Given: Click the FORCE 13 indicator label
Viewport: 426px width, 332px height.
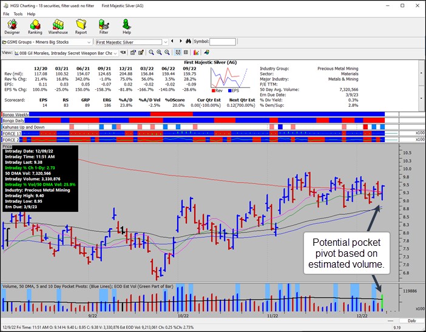Looking at the screenshot, I should (12, 134).
